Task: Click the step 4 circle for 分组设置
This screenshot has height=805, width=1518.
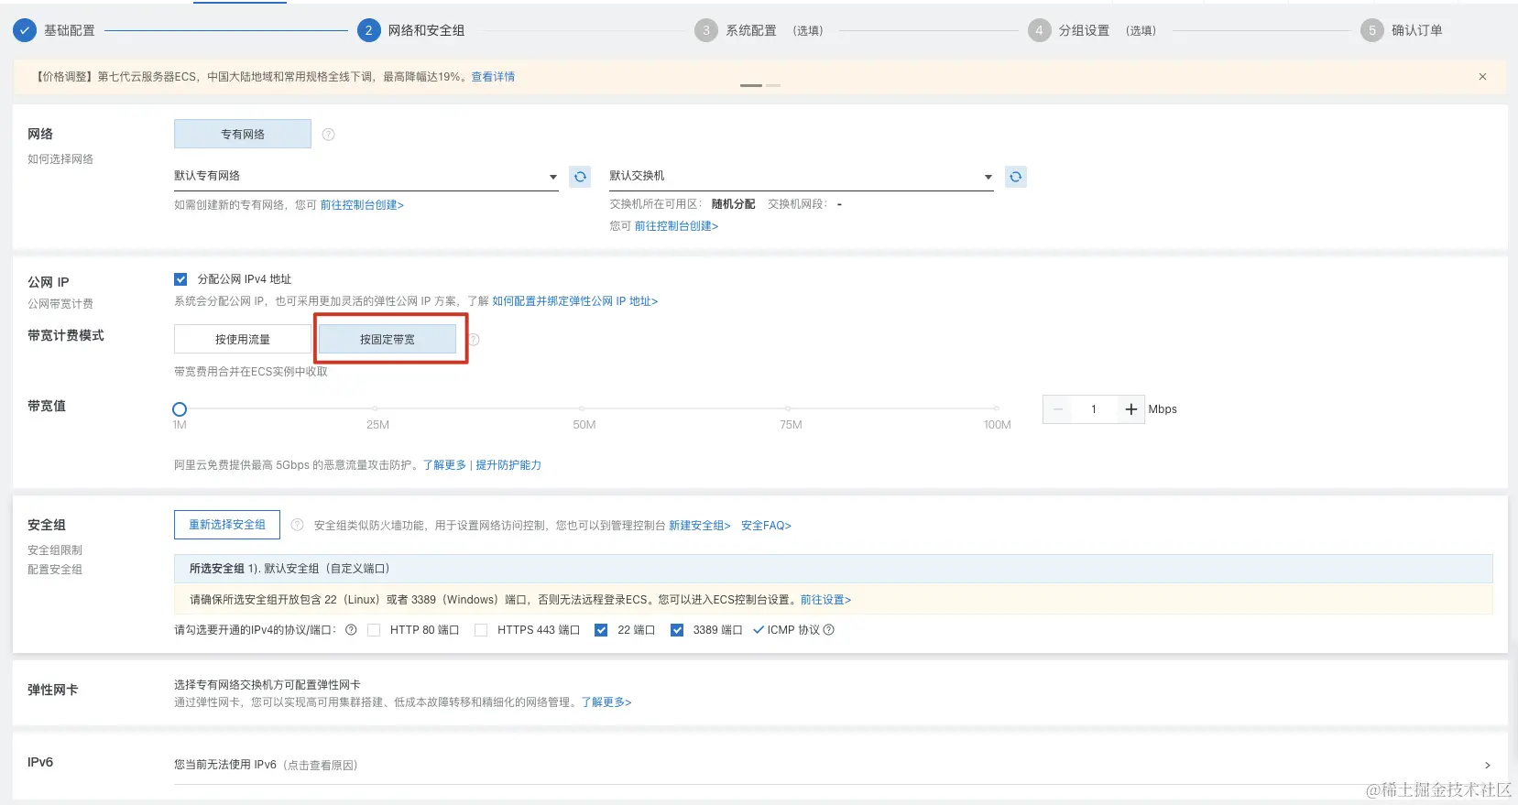Action: (1039, 30)
